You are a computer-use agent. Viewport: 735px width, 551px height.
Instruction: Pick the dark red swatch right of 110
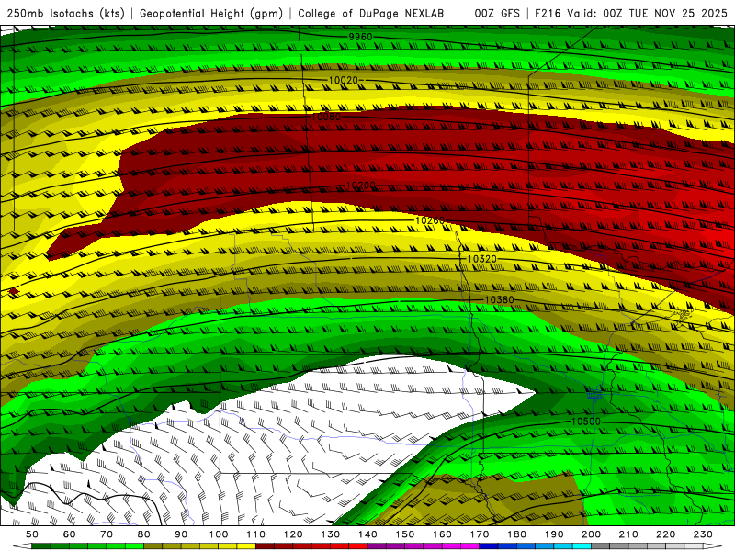tap(265, 545)
